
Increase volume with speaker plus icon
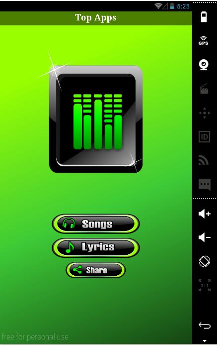point(205,214)
